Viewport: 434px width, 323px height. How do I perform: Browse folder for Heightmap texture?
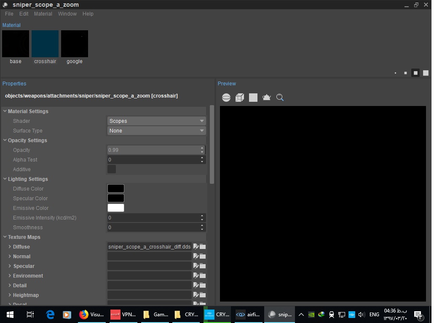tap(203, 295)
